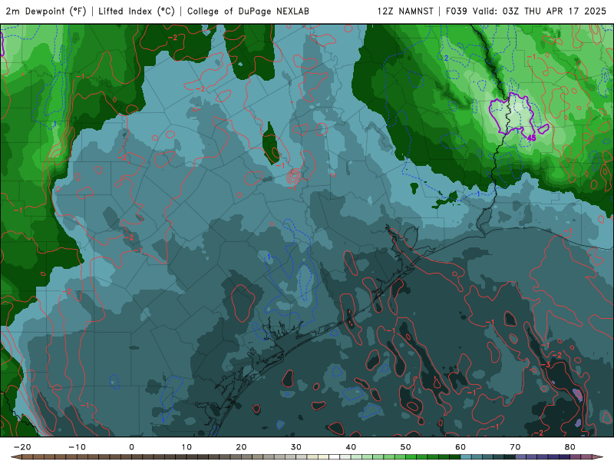
Task: Click the "30" color scale label
Action: (x=296, y=447)
